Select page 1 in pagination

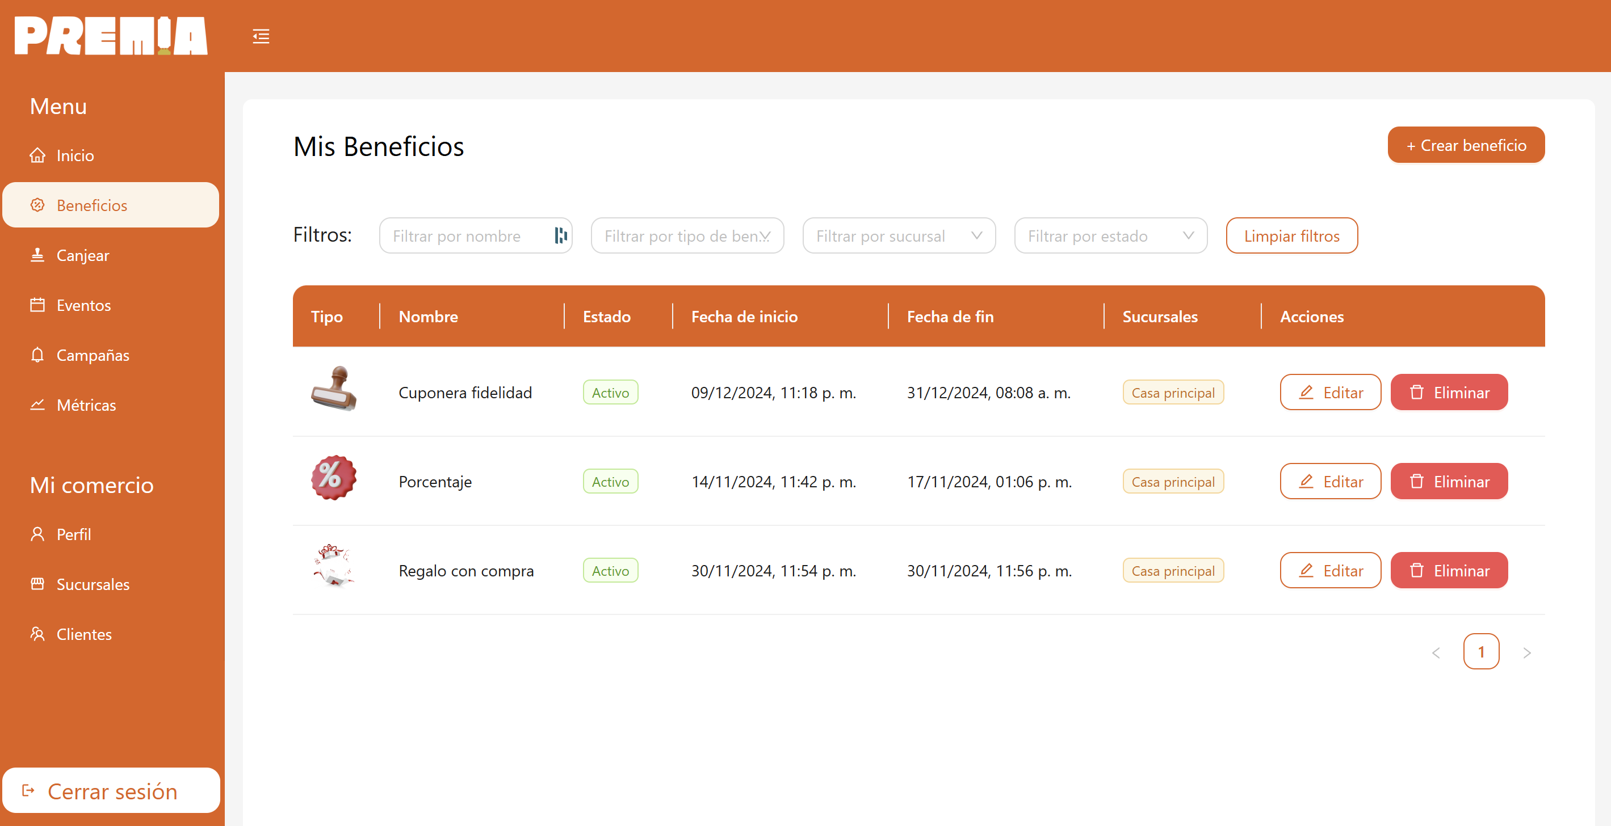(1481, 652)
